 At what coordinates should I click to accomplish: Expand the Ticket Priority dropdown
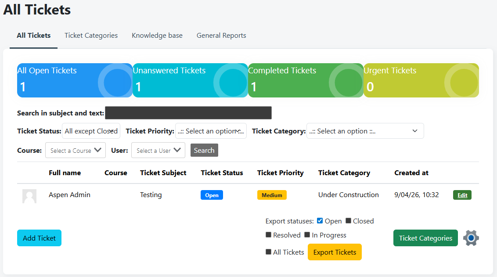(211, 131)
